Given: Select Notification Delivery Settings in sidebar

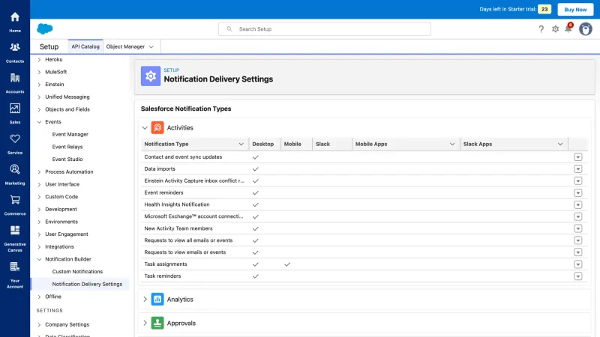Looking at the screenshot, I should tap(87, 284).
